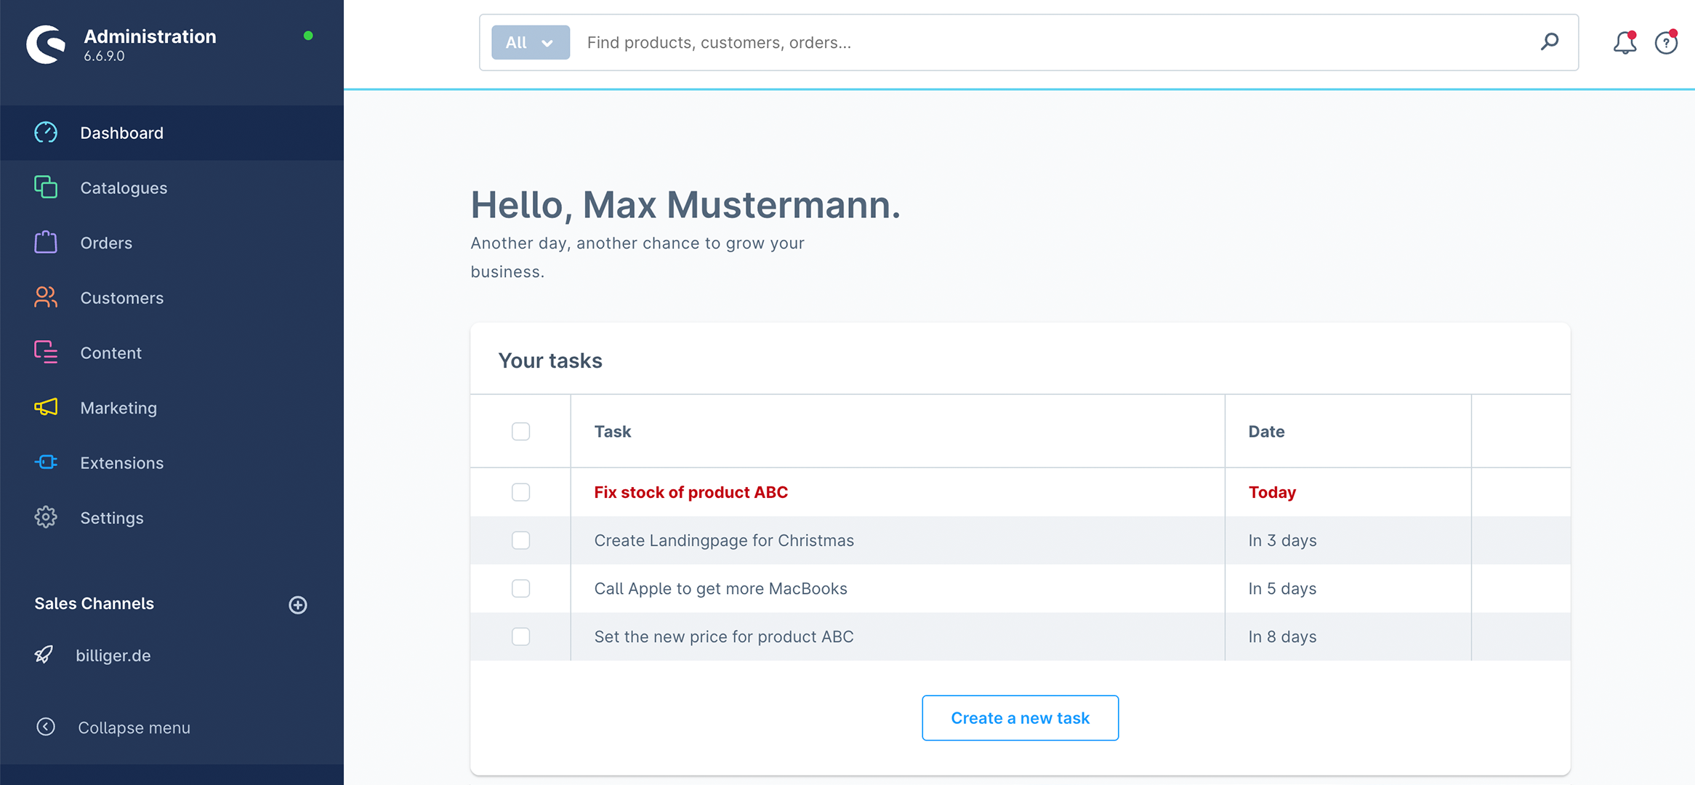
Task: Select all tasks header checkbox
Action: click(521, 432)
